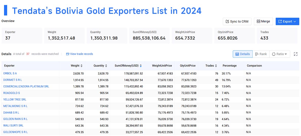Sort by the Quantity column arrows
Viewport: 301px width, 136px height.
pyautogui.click(x=106, y=66)
